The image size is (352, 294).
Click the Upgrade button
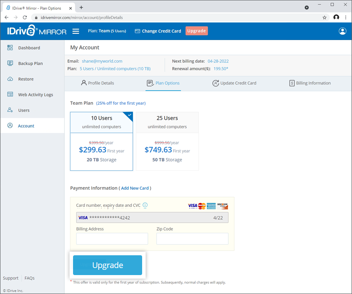(x=107, y=265)
